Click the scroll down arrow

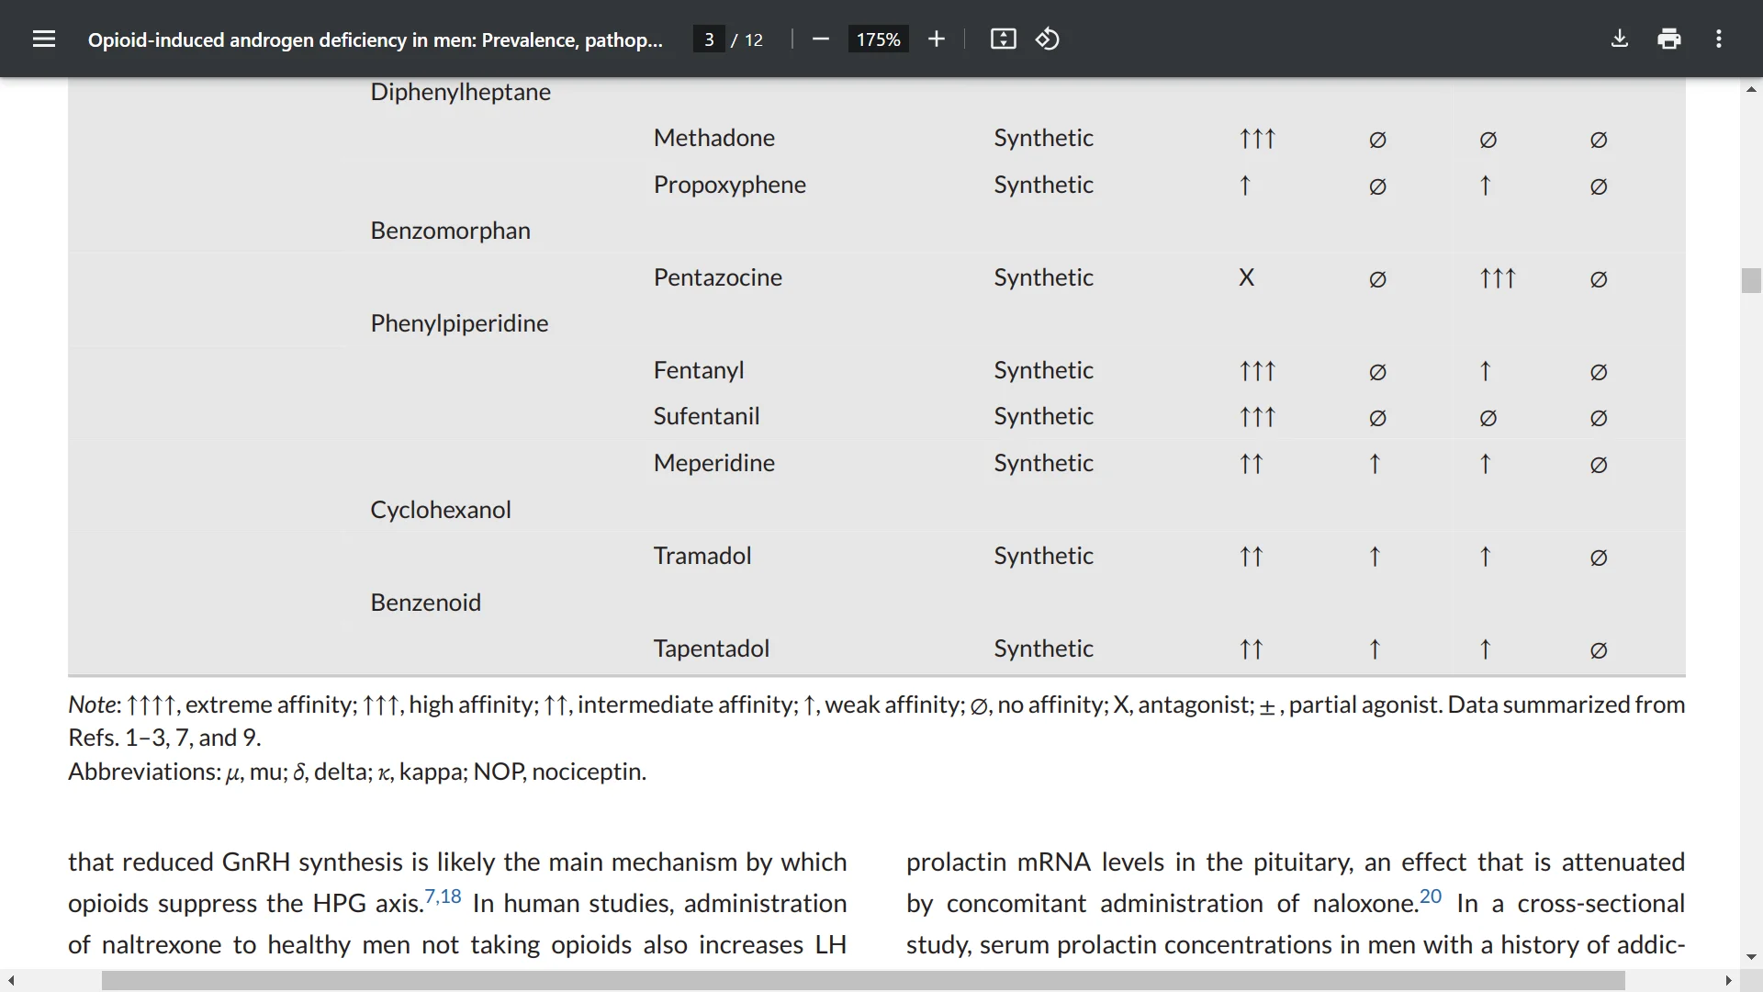pos(1751,957)
